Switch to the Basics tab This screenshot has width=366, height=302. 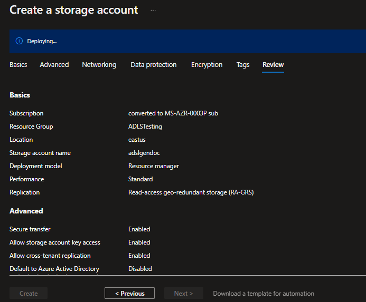pyautogui.click(x=18, y=65)
